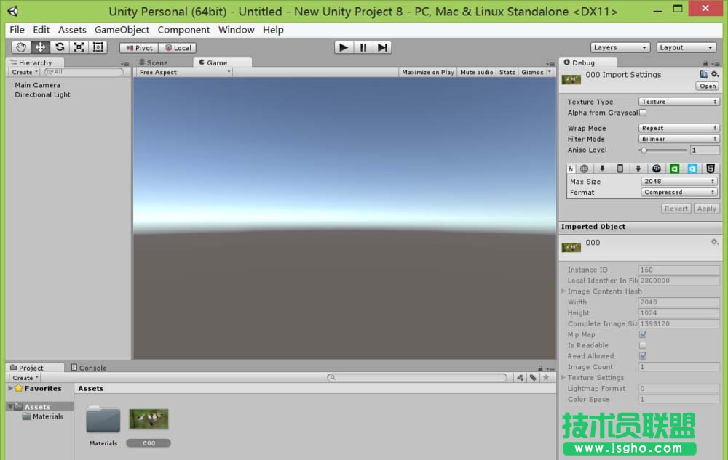The image size is (728, 460).
Task: Click Maximize on Play button
Action: (427, 72)
